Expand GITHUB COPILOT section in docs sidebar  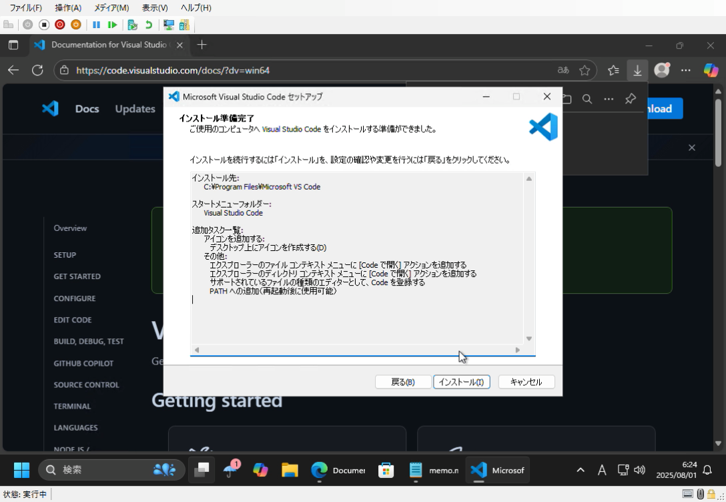tap(83, 364)
